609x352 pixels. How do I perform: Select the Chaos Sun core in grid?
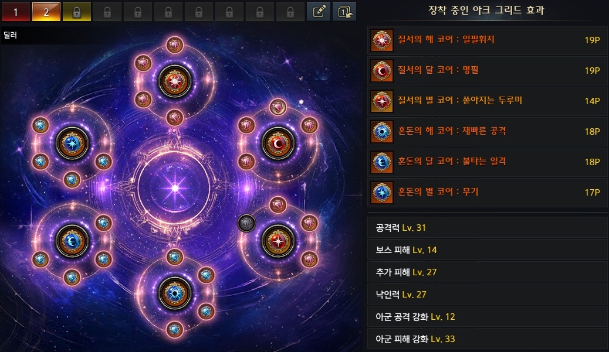175,293
